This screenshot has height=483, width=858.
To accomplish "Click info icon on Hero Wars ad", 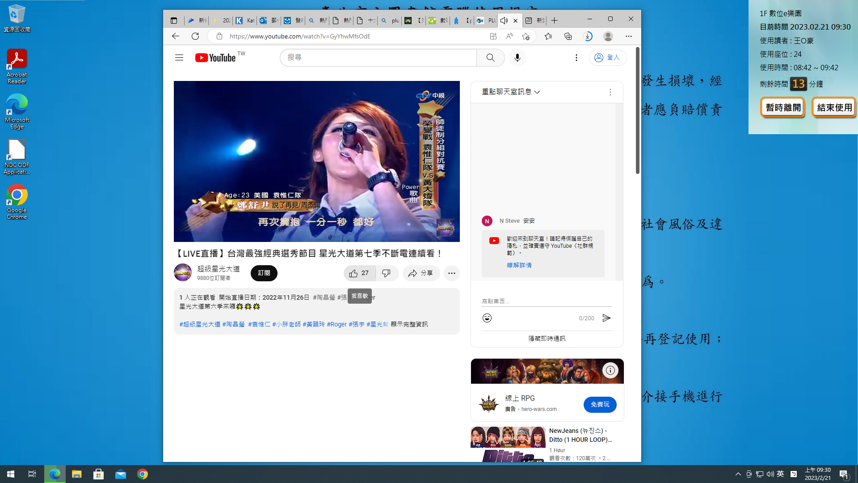I will click(610, 370).
